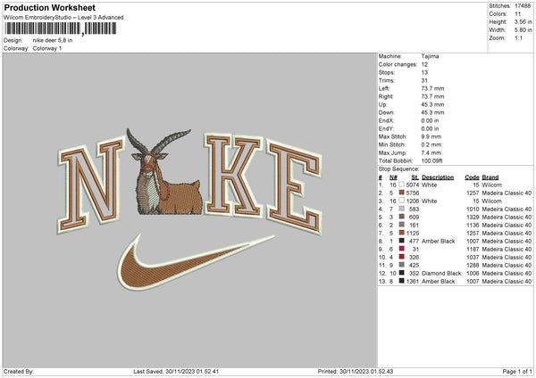Screen dimensions: 536x378
Task: Click the black swatch beside stitch count 1361
Action: tap(402, 281)
